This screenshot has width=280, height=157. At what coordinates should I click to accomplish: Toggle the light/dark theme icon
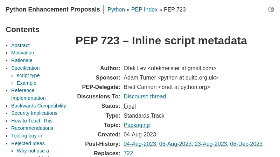point(271,9)
